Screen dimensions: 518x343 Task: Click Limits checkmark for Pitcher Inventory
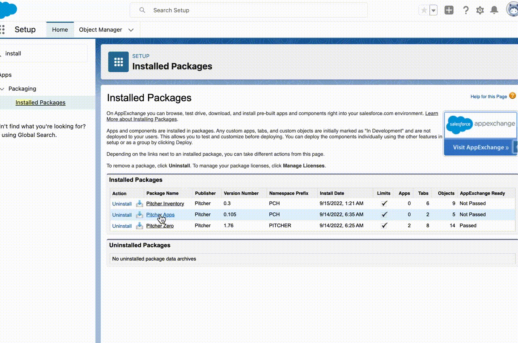click(x=384, y=203)
